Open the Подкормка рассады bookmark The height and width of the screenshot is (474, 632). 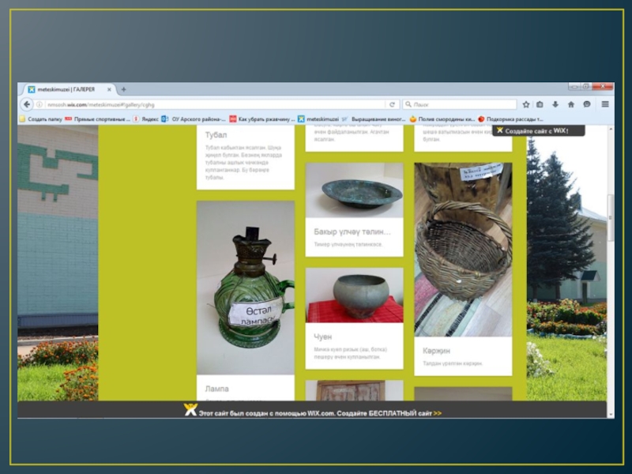[x=510, y=119]
